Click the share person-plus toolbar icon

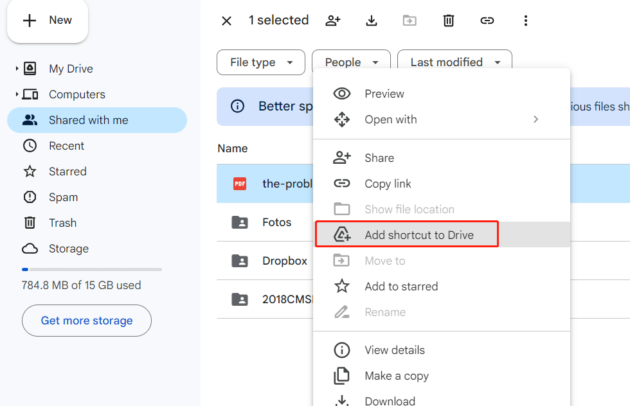[332, 21]
